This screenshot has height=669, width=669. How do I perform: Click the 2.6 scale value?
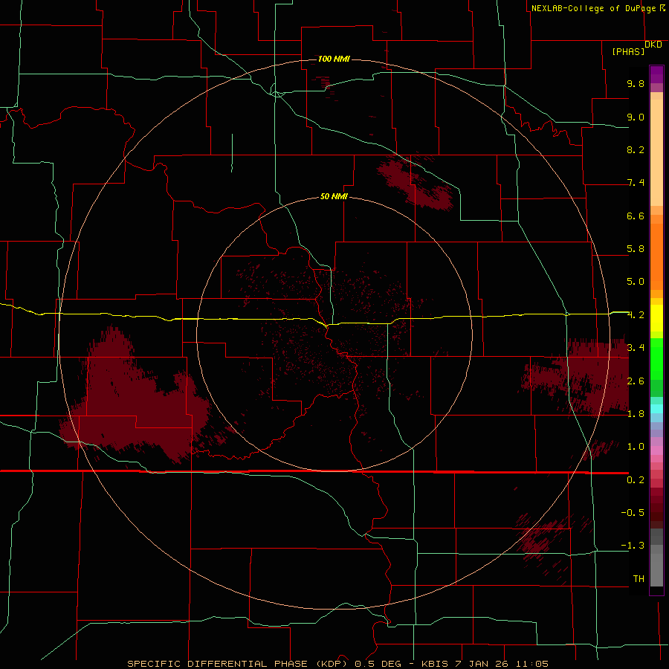point(636,381)
